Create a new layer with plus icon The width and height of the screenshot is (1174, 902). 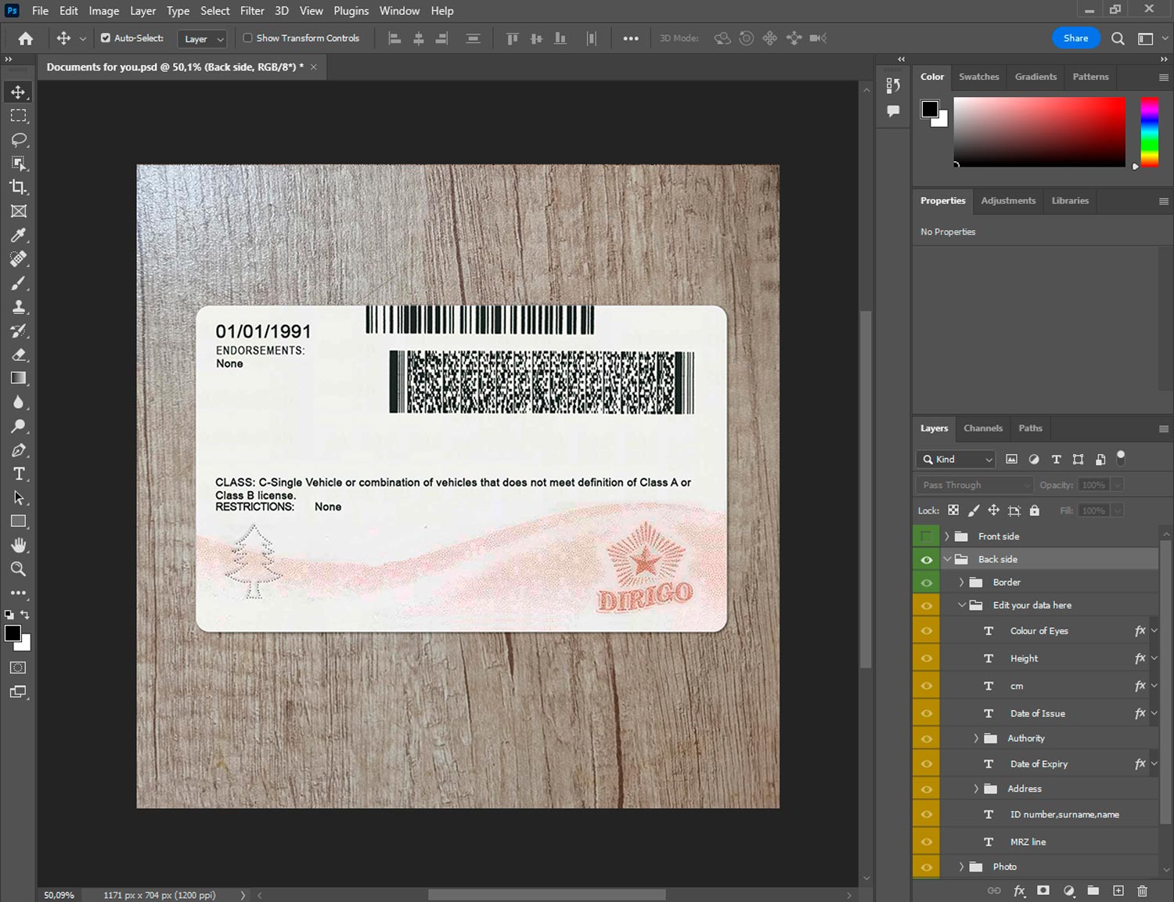[1118, 890]
